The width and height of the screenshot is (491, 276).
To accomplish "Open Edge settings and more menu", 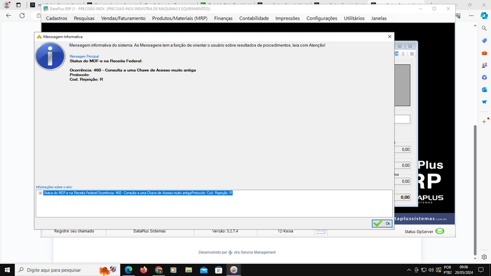I will click(x=471, y=15).
